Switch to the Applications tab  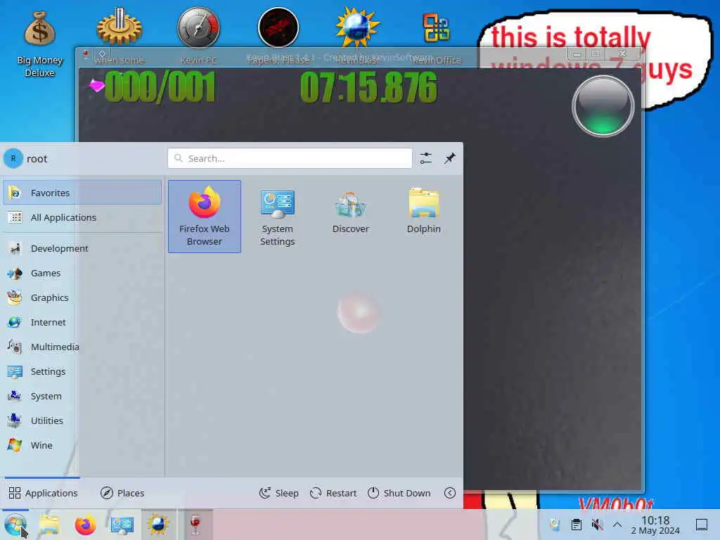coord(43,493)
